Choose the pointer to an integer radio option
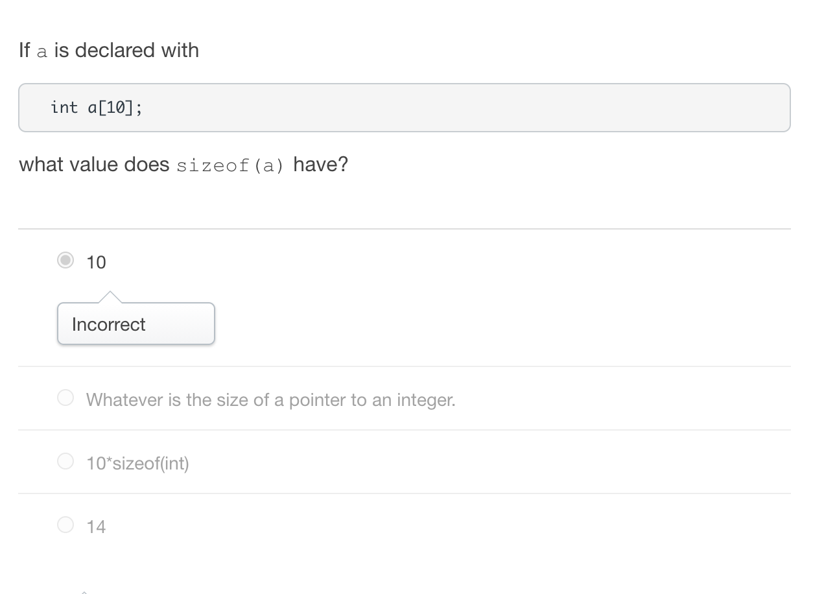The image size is (813, 594). tap(65, 398)
